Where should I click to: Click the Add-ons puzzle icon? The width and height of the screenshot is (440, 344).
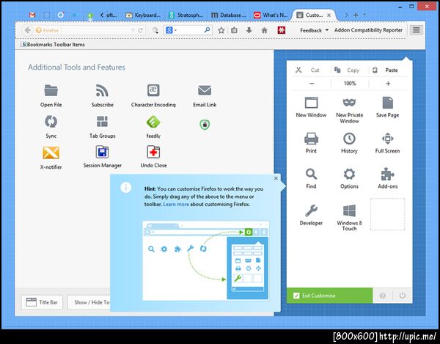pyautogui.click(x=387, y=174)
